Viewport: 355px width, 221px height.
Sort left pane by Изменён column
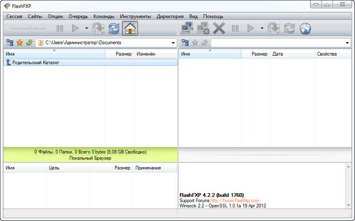tap(156, 54)
